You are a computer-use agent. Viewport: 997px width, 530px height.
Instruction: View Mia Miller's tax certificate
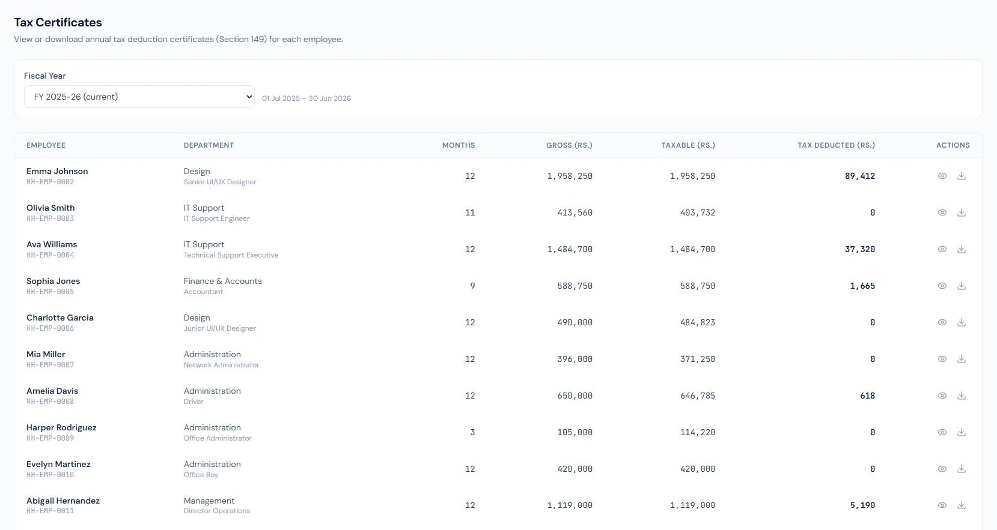click(x=942, y=359)
